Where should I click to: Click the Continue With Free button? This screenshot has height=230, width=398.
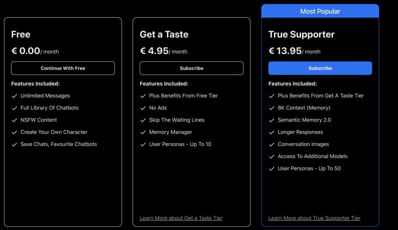coord(63,68)
